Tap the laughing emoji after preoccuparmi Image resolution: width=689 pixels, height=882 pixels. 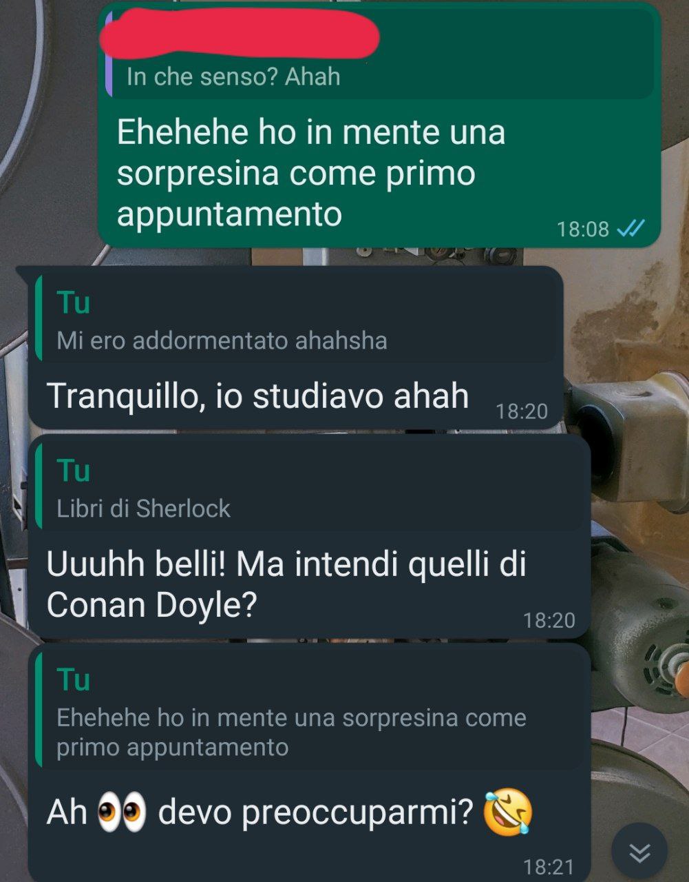click(508, 812)
